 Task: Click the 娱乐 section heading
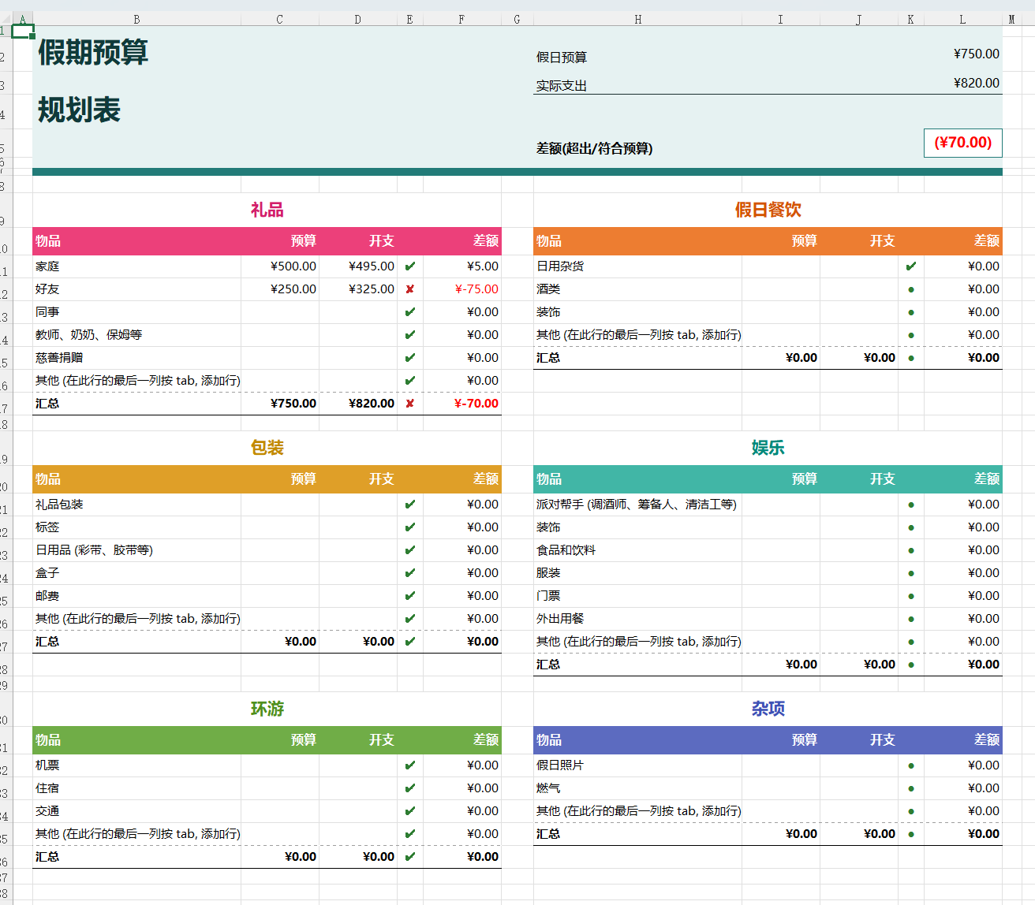768,448
